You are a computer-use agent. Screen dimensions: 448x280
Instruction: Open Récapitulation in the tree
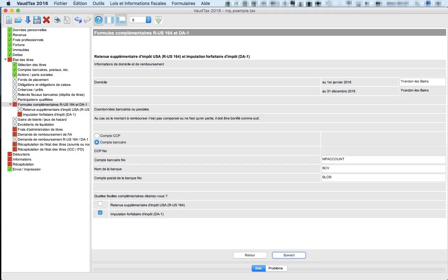tap(23, 164)
